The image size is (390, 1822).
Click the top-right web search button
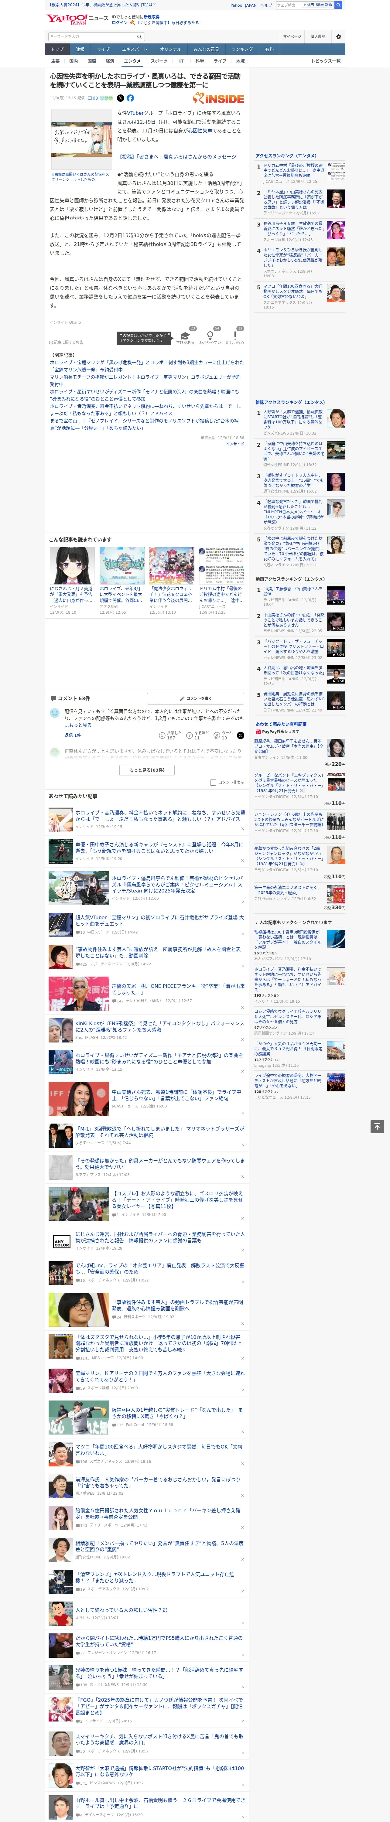pyautogui.click(x=338, y=5)
